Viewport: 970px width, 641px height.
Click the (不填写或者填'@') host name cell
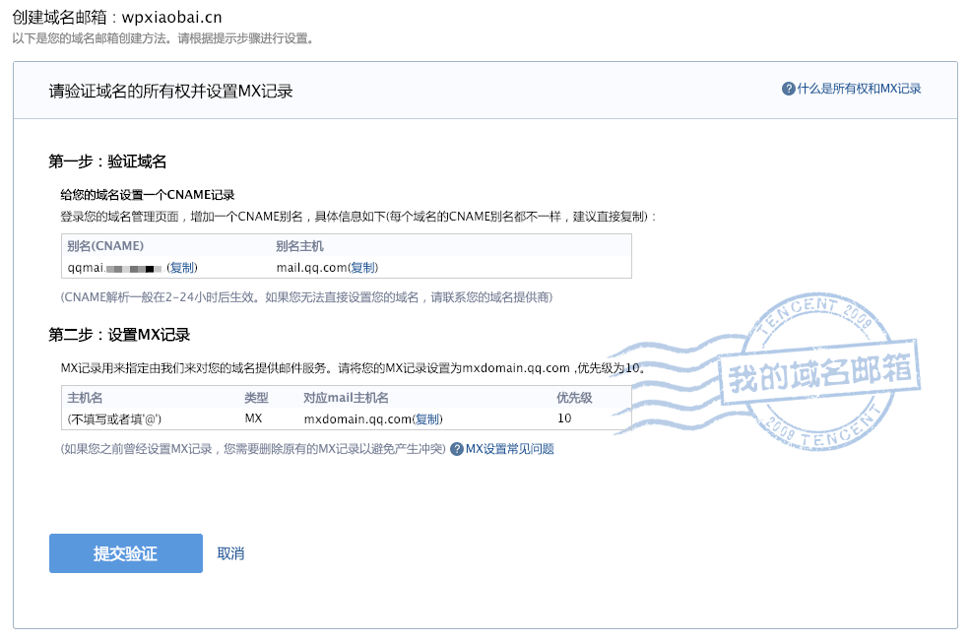coord(114,419)
